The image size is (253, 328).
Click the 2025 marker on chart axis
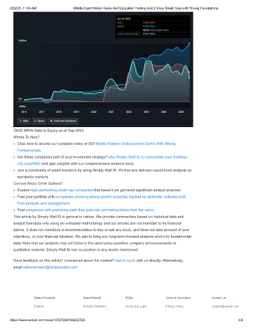click(x=181, y=112)
